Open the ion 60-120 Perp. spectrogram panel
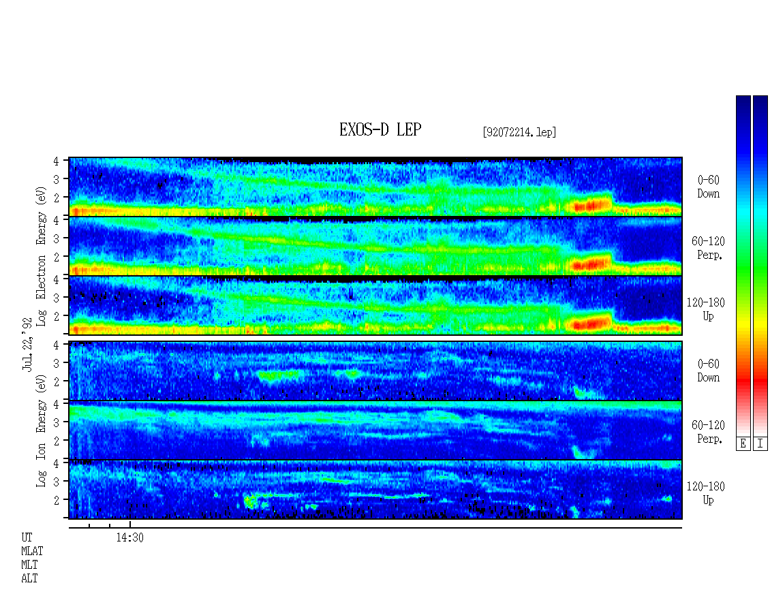Screen dimensions: 770x596 [375, 430]
